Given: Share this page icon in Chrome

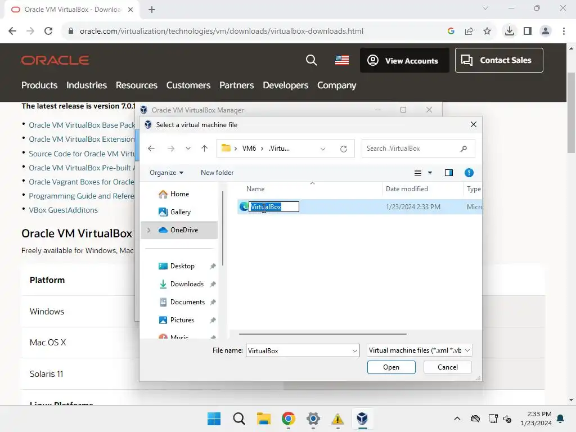Looking at the screenshot, I should click(469, 31).
